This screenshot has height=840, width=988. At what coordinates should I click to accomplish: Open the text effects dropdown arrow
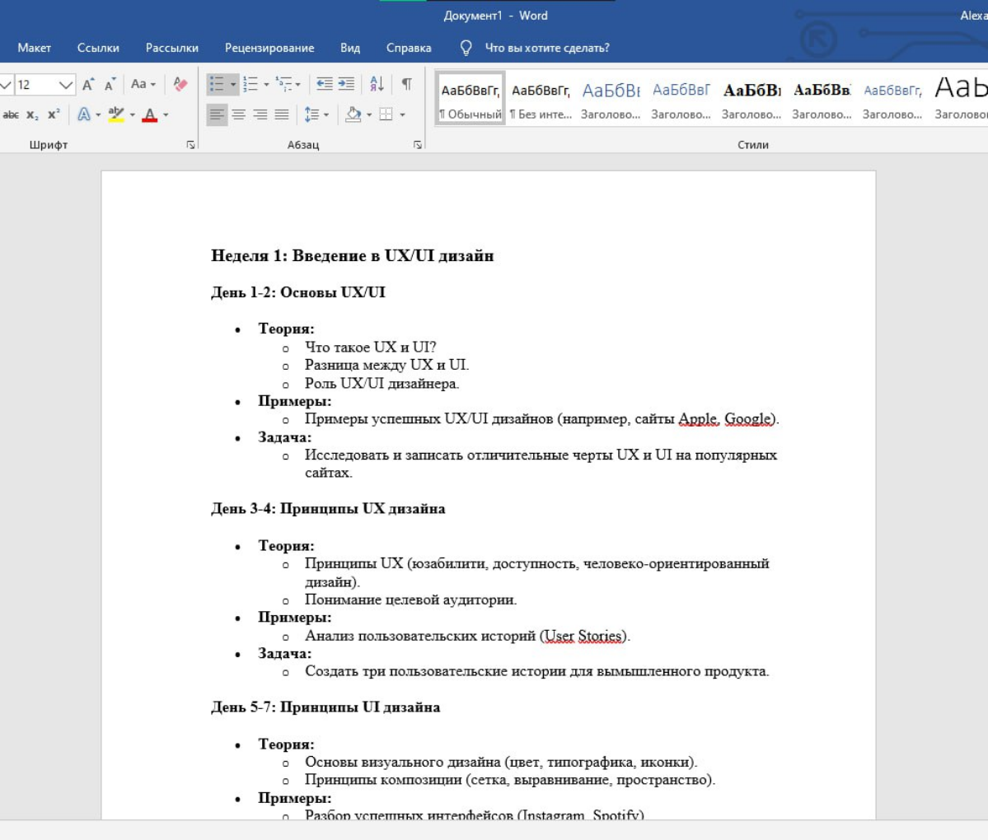pyautogui.click(x=98, y=114)
